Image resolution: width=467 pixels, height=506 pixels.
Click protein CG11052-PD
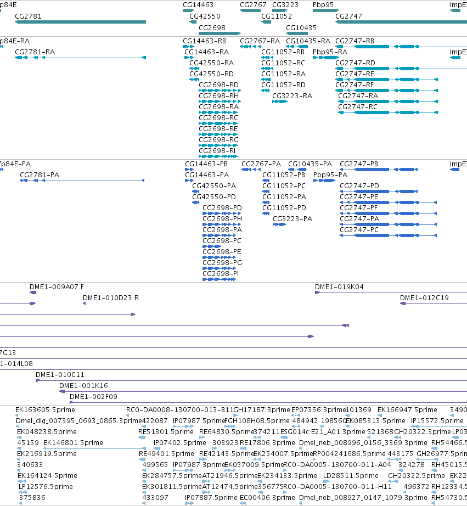point(284,208)
